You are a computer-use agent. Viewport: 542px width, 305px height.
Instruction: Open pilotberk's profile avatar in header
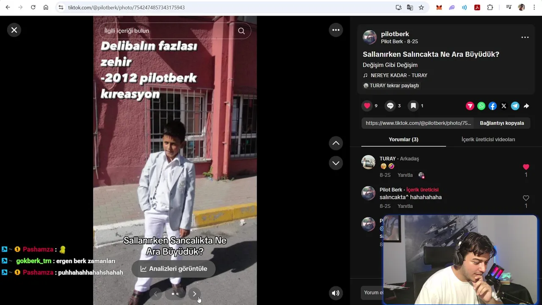click(370, 37)
